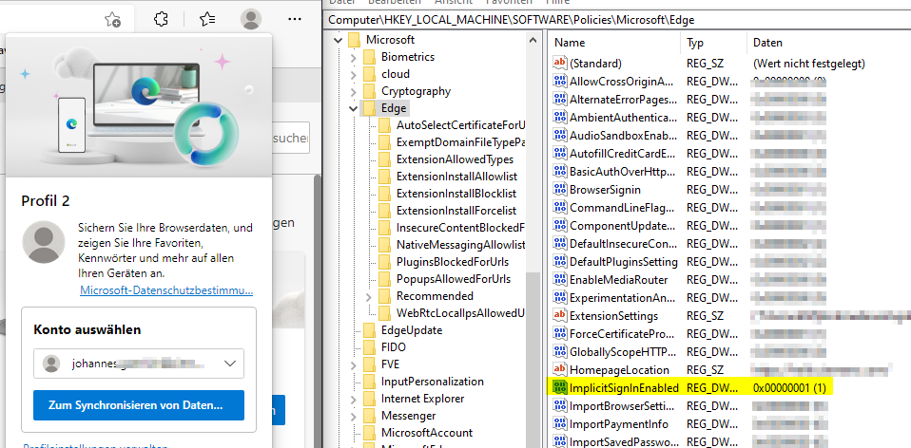Viewport: 911px width, 448px height.
Task: Click the EnableMediaRouter DWORD icon
Action: click(559, 279)
